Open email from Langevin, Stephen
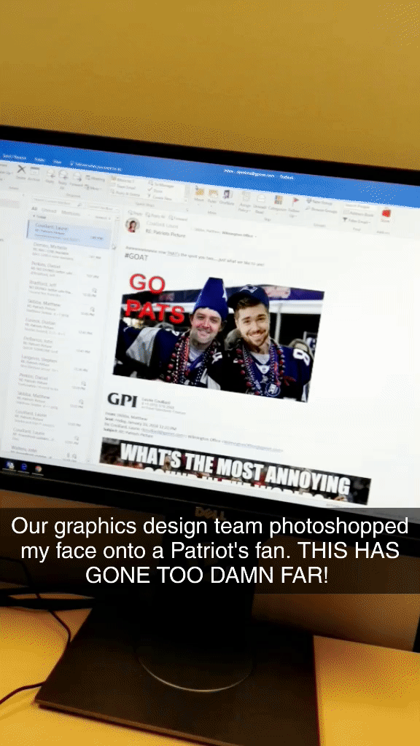Screen dimensions: 420x746 (53, 363)
